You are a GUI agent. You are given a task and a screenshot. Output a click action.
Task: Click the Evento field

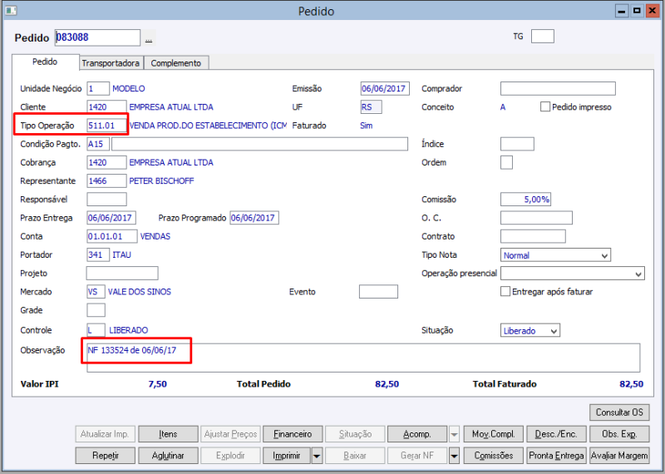click(x=378, y=292)
